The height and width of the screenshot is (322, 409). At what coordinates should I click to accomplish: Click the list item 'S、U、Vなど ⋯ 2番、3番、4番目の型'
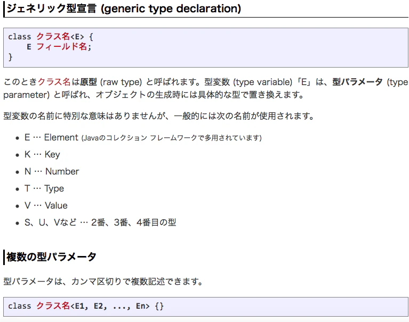point(100,222)
